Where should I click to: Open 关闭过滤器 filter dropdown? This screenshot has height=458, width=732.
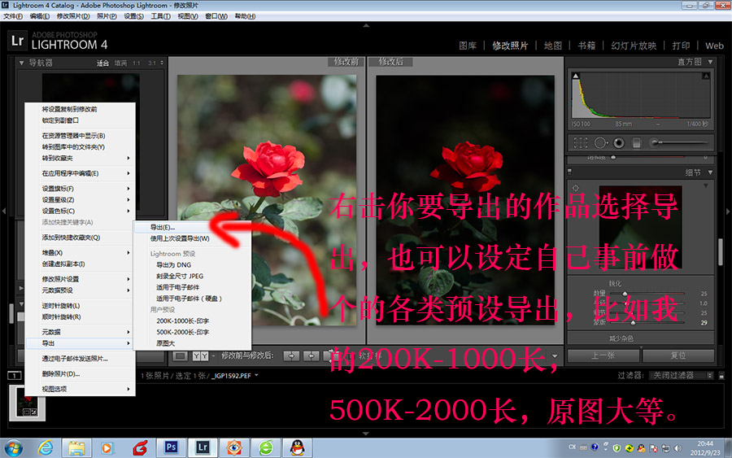[x=681, y=375]
